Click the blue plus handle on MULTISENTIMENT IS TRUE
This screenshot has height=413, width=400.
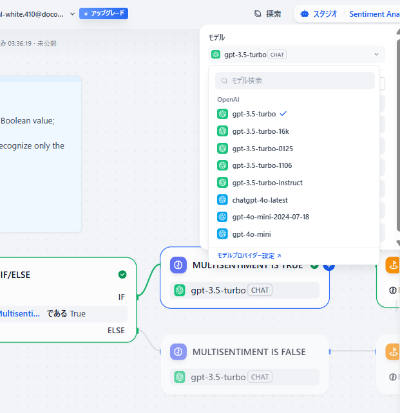pos(329,265)
